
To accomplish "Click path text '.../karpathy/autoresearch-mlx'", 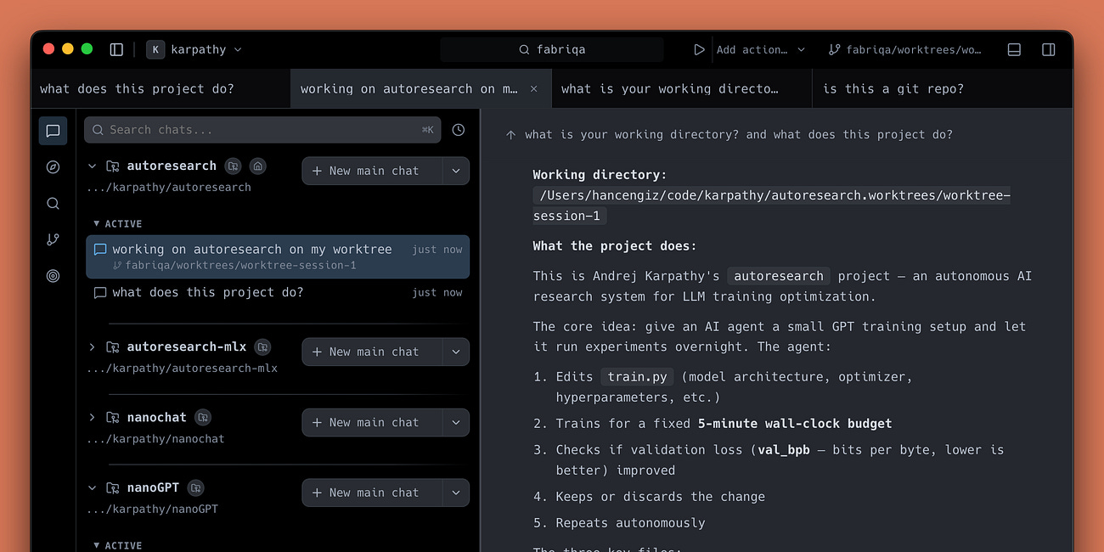I will coord(182,368).
